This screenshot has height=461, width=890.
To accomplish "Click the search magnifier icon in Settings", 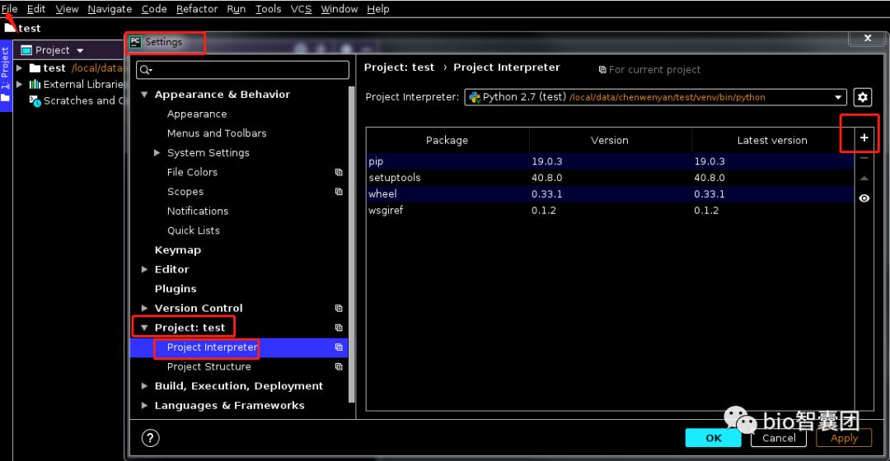I will (145, 70).
